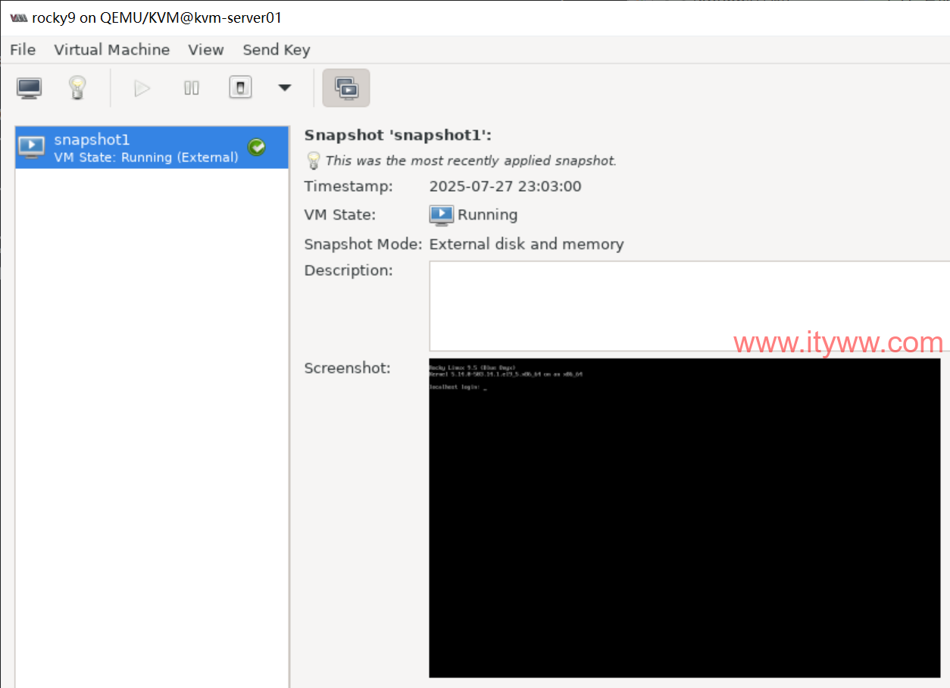
Task: Click the text "This was the most recently applied snapshot."
Action: (x=471, y=161)
